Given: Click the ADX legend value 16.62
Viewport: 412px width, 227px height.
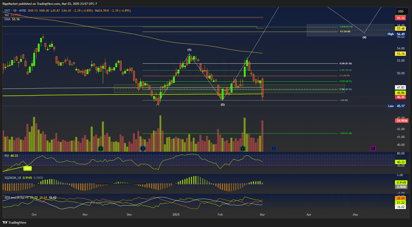Looking at the screenshot, I should coord(53,198).
